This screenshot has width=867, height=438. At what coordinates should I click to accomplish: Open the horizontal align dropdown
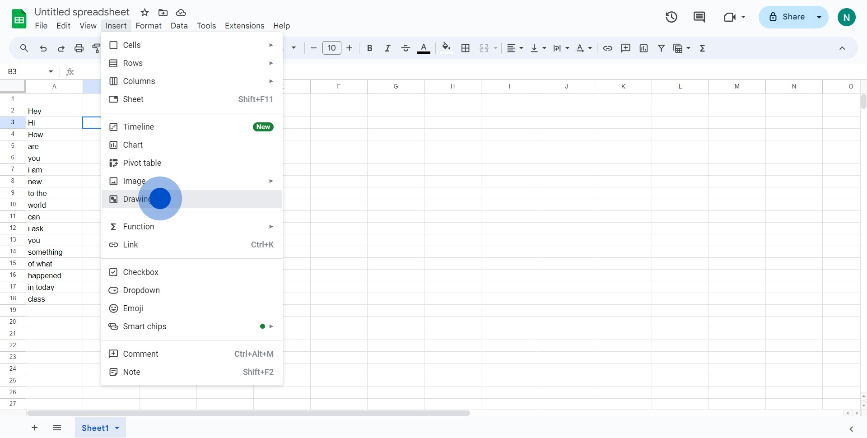[x=515, y=48]
